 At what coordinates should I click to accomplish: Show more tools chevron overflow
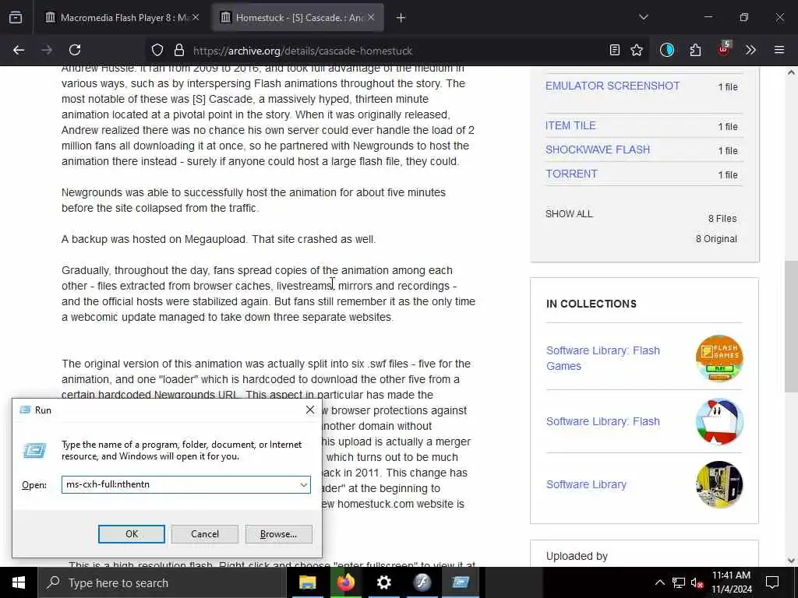(750, 51)
